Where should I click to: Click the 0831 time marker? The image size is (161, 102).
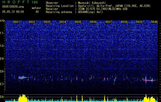[x=17, y=22]
